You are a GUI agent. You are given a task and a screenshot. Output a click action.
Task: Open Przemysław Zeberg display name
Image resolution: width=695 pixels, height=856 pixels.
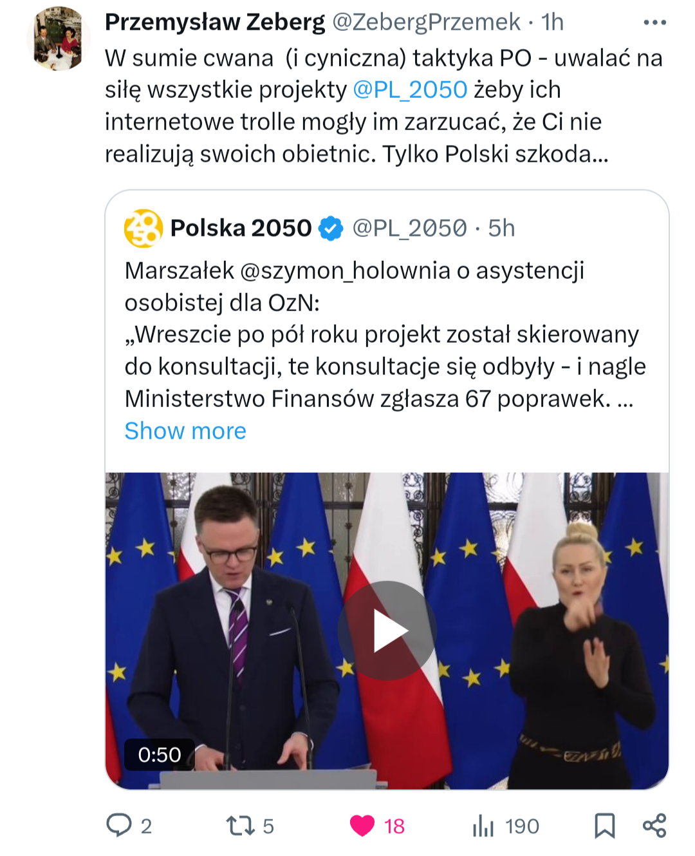215,22
